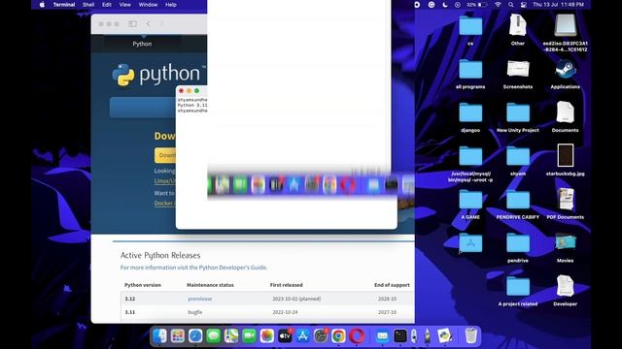Go back in Safari window
The width and height of the screenshot is (622, 349).
[x=148, y=24]
